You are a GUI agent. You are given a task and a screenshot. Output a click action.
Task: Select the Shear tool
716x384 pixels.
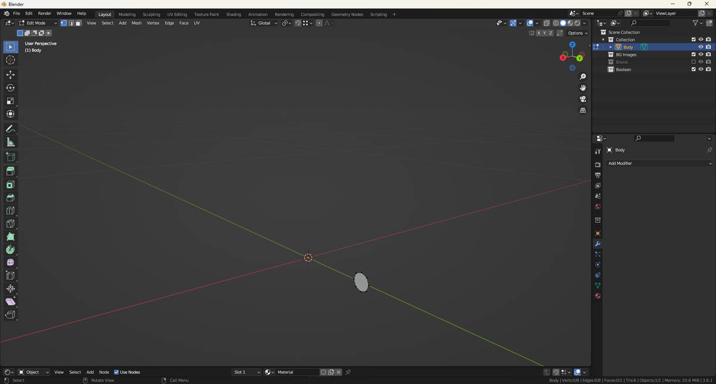(x=11, y=301)
